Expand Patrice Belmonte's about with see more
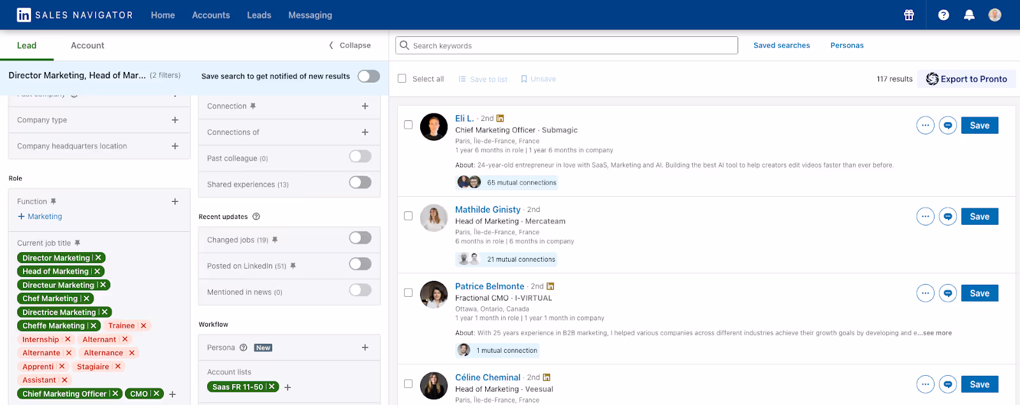This screenshot has height=405, width=1020. coord(937,333)
